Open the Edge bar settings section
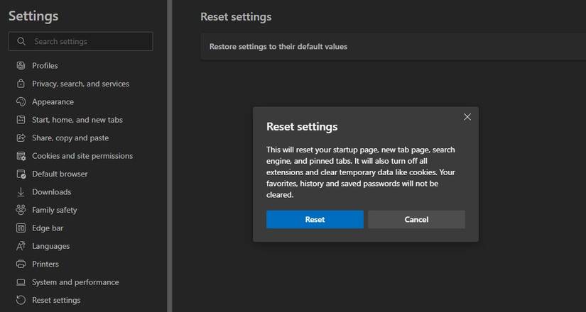The height and width of the screenshot is (312, 586). tap(48, 228)
